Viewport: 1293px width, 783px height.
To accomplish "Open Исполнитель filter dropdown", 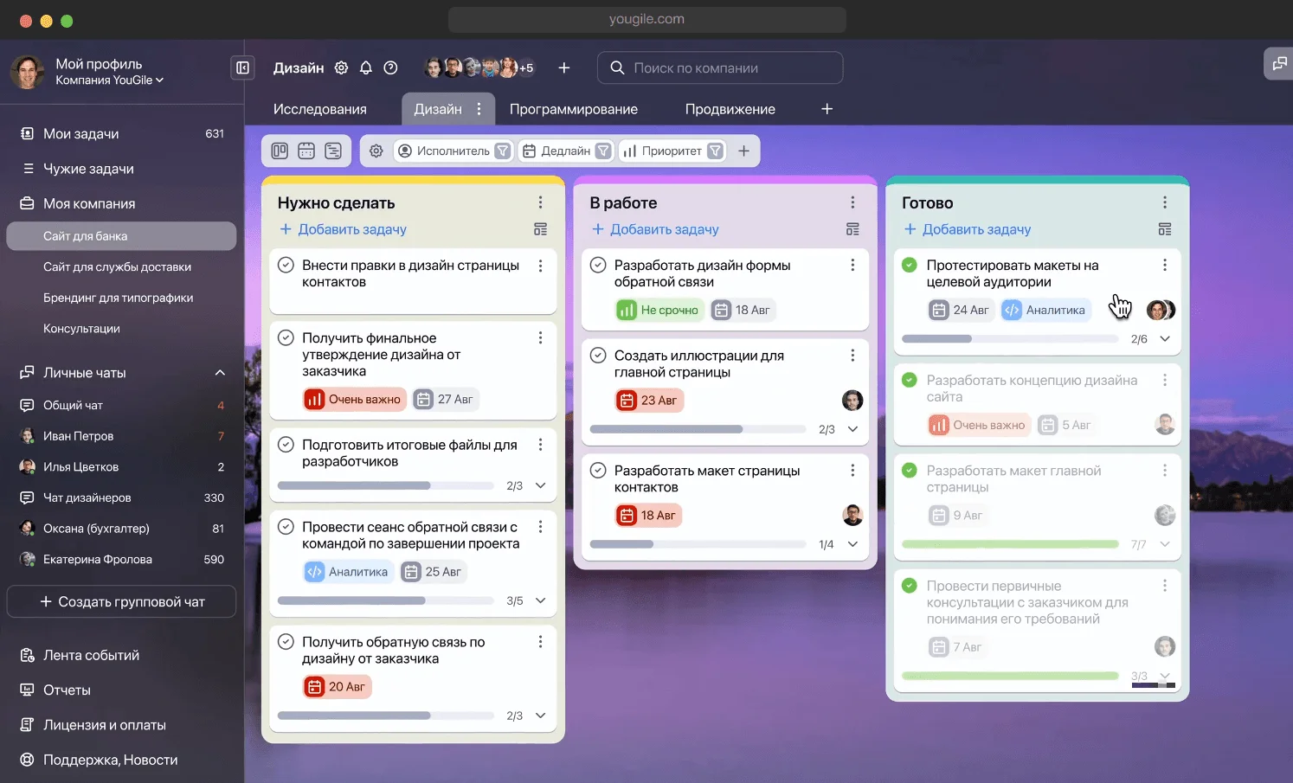I will coord(454,151).
